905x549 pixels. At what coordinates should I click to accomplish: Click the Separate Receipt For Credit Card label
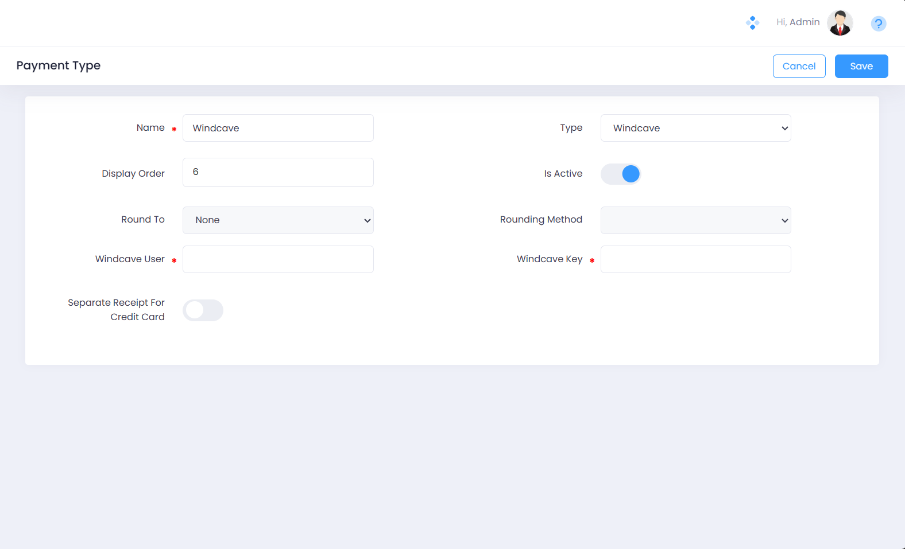click(x=116, y=310)
